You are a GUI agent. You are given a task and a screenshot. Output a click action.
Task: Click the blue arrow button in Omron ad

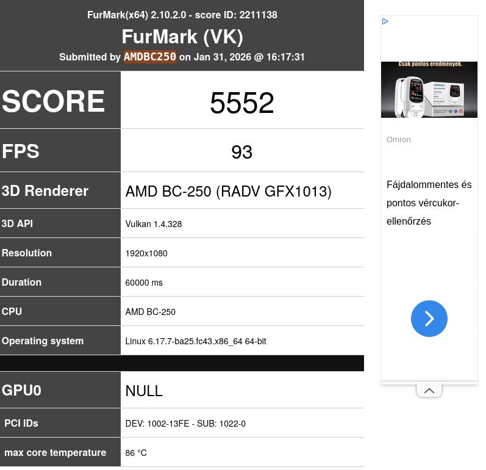[x=429, y=318]
